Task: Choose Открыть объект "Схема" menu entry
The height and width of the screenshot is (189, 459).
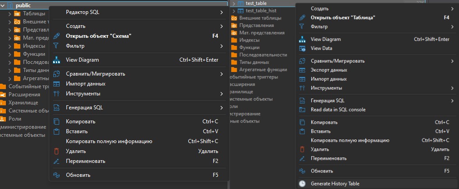Action: click(x=98, y=36)
